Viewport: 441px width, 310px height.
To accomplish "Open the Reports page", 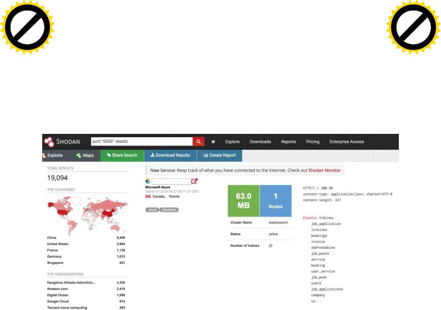I will (289, 142).
